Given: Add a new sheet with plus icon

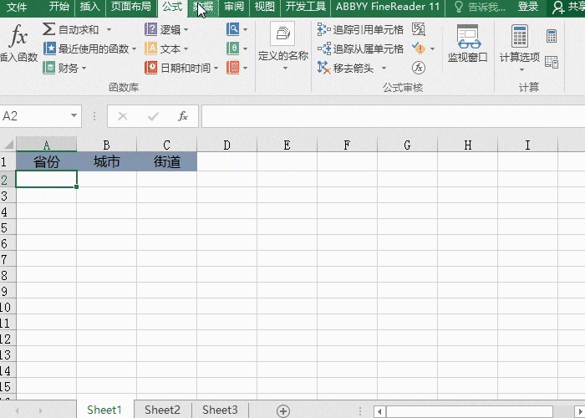Looking at the screenshot, I should tap(283, 410).
